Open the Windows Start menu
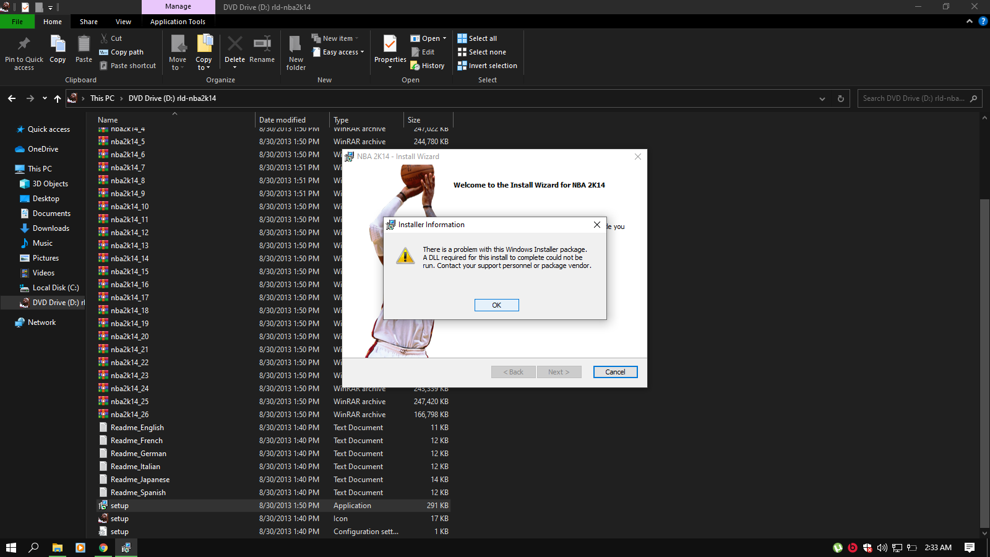Viewport: 990px width, 557px height. click(11, 548)
